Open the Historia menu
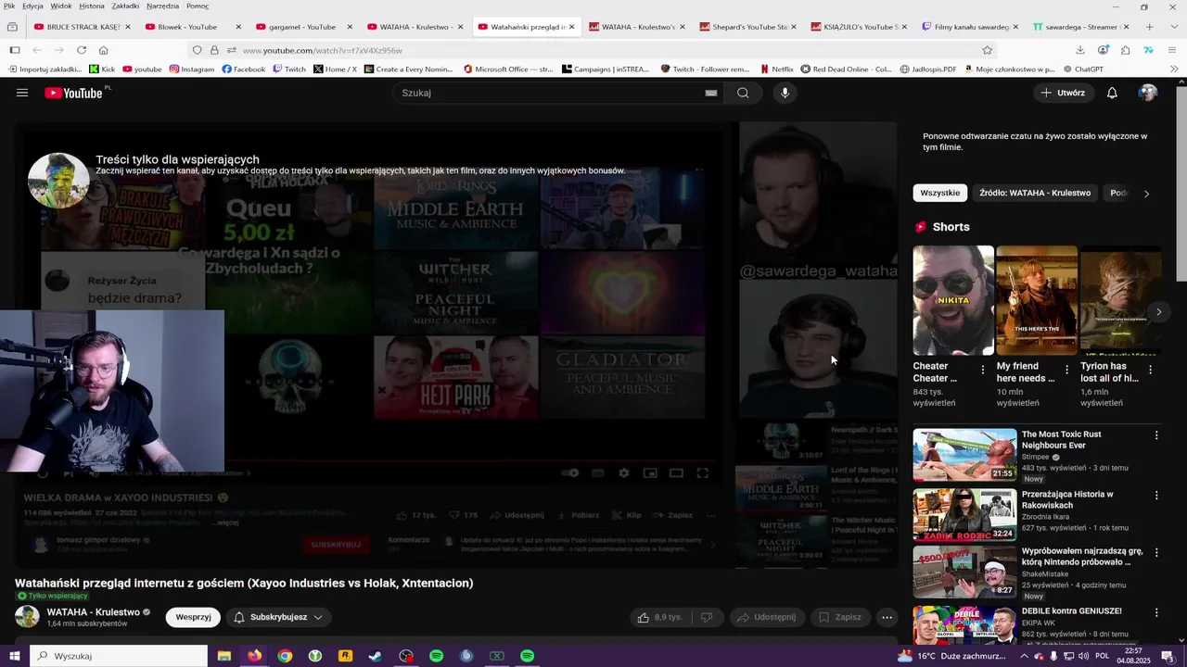 [92, 6]
